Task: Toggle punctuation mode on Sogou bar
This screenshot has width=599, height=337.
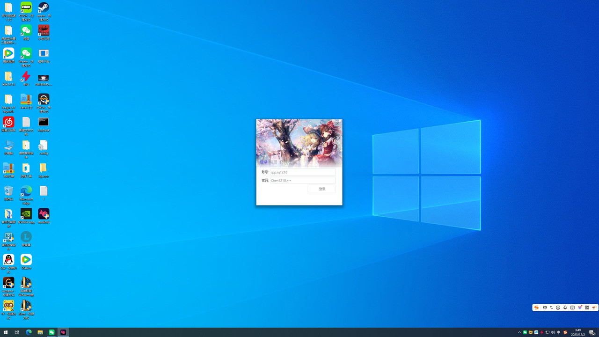Action: (551, 308)
